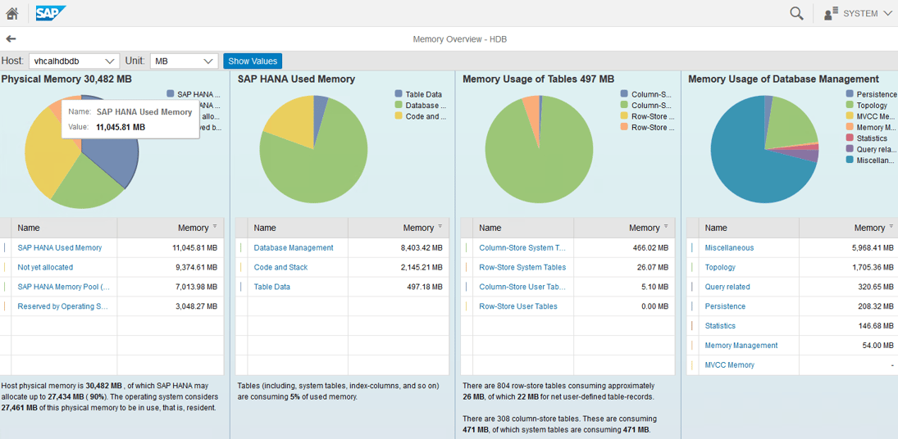The width and height of the screenshot is (898, 439).
Task: Select the 466.02 MB cell
Action: [x=623, y=247]
